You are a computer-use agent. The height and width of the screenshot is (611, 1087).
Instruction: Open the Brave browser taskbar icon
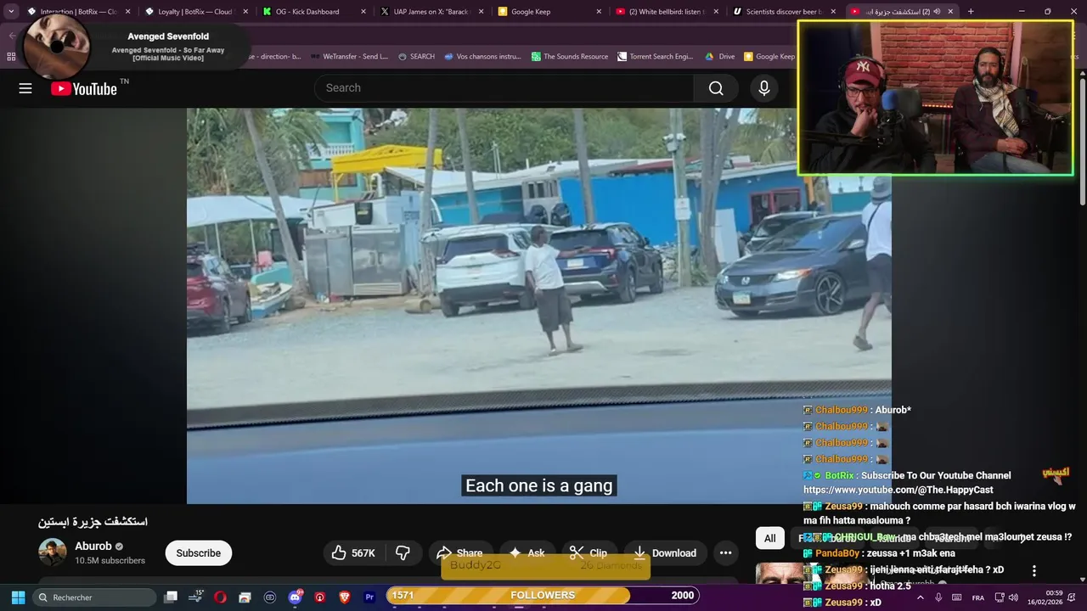pos(345,597)
